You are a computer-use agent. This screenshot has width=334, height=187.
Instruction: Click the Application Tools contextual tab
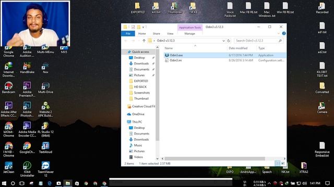point(190,28)
